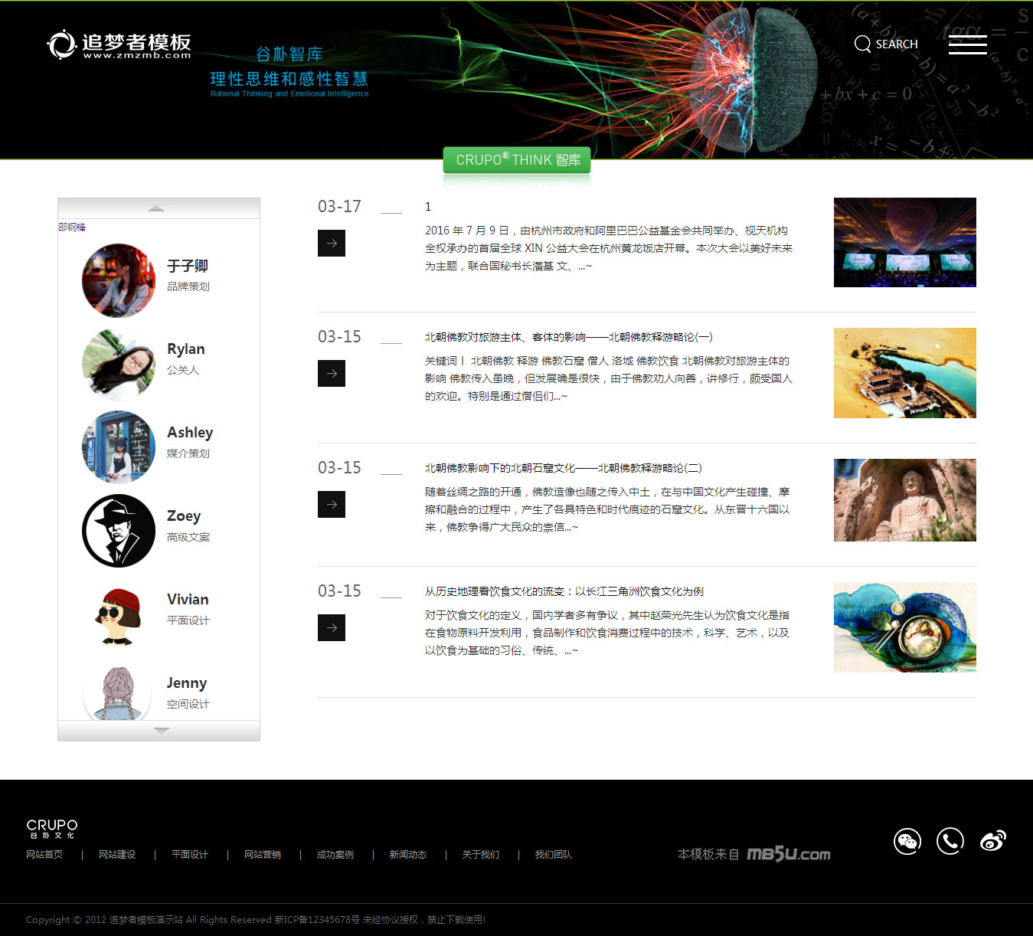
Task: Open the hamburger menu
Action: click(967, 44)
